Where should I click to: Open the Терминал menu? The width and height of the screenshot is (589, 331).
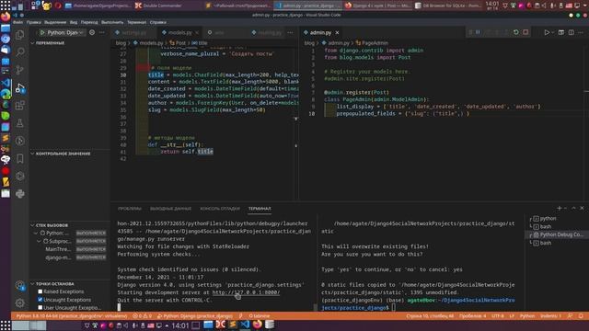coord(137,22)
